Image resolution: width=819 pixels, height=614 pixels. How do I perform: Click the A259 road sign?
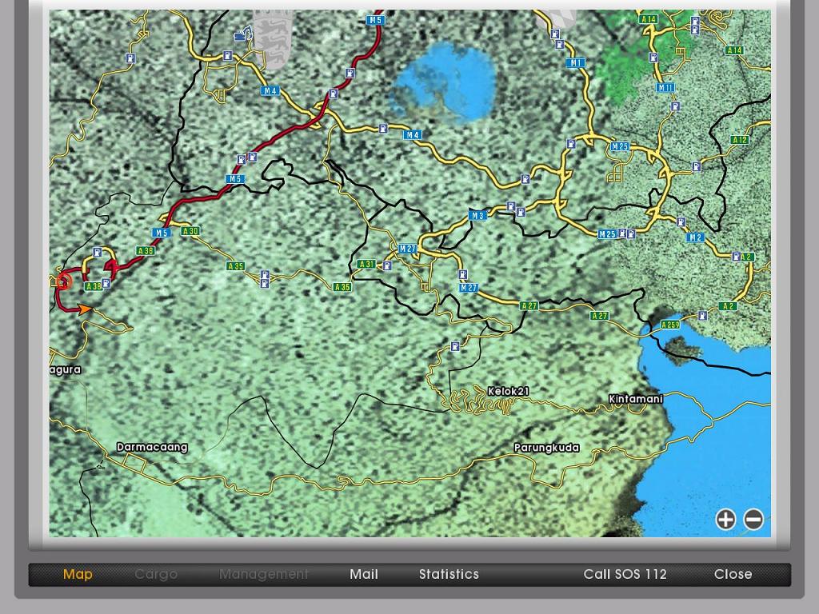point(670,325)
